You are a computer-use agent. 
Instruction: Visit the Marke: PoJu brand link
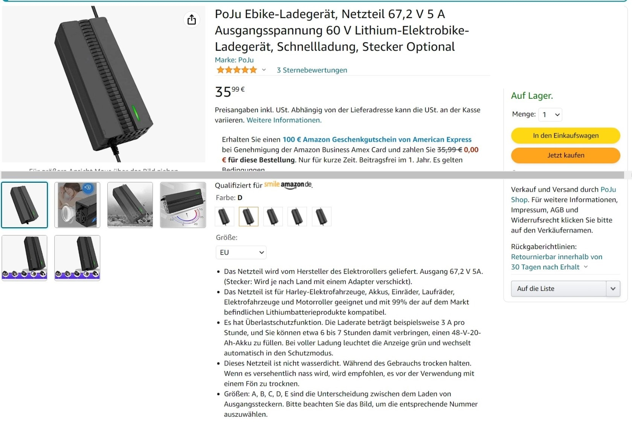pos(234,60)
